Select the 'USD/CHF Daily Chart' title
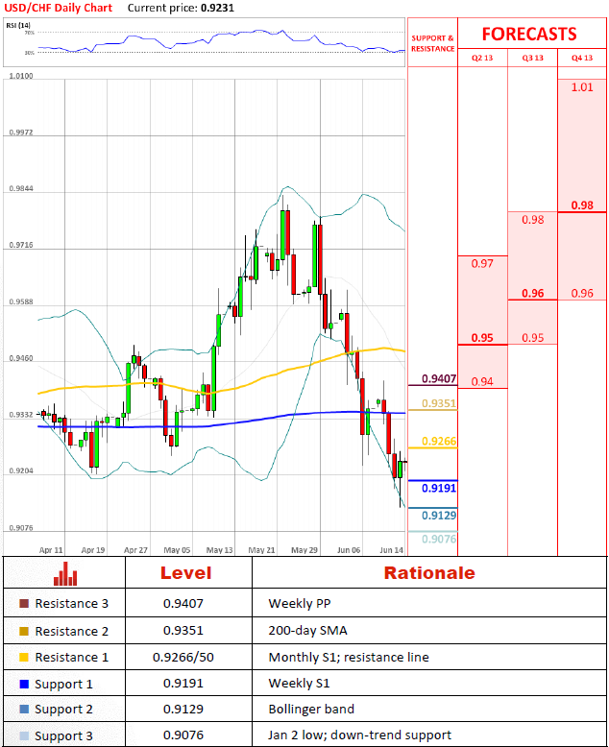Image resolution: width=609 pixels, height=747 pixels. pyautogui.click(x=59, y=8)
